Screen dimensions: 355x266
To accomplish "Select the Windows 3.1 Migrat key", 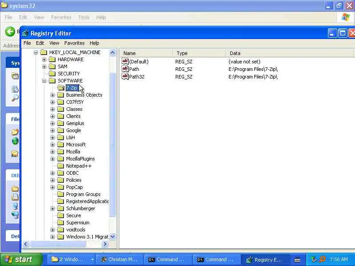I will [87, 237].
